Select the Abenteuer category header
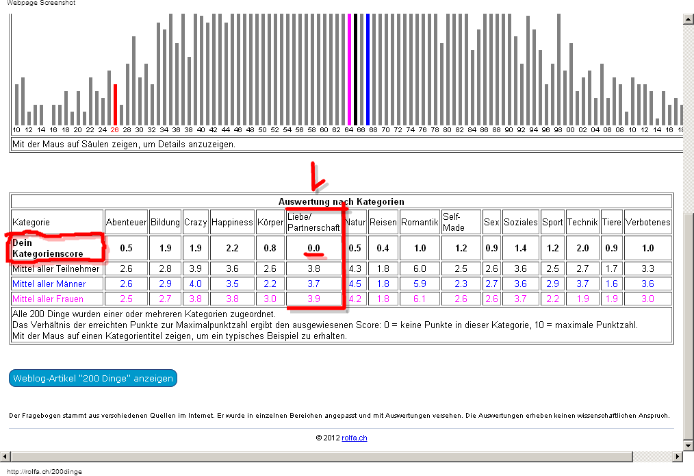 (126, 222)
